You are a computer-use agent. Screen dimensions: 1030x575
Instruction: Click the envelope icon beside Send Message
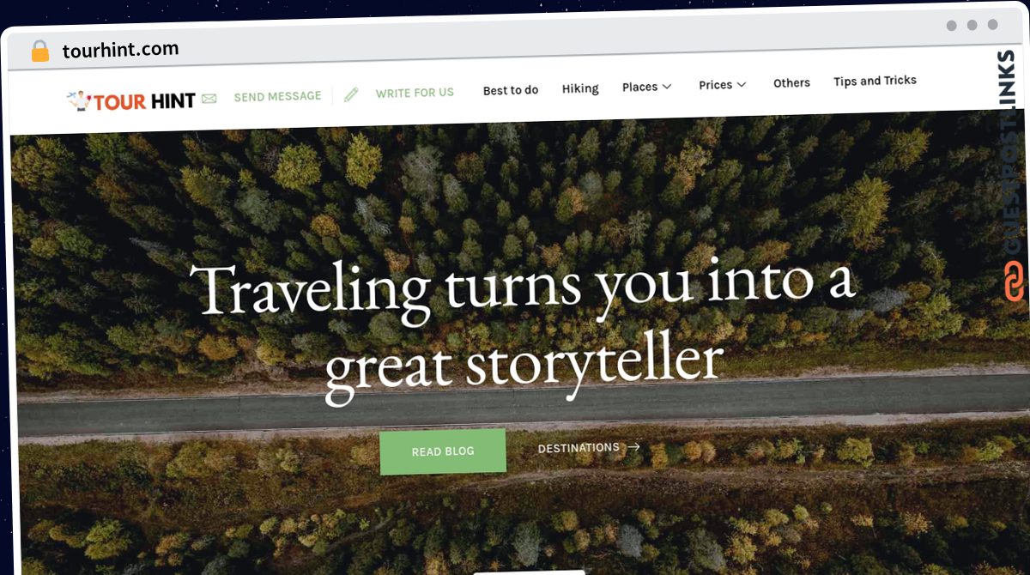click(x=209, y=99)
